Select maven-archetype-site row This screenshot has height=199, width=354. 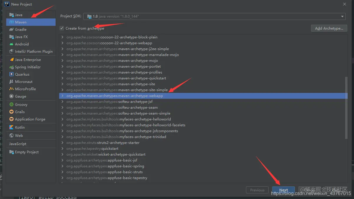pos(203,84)
